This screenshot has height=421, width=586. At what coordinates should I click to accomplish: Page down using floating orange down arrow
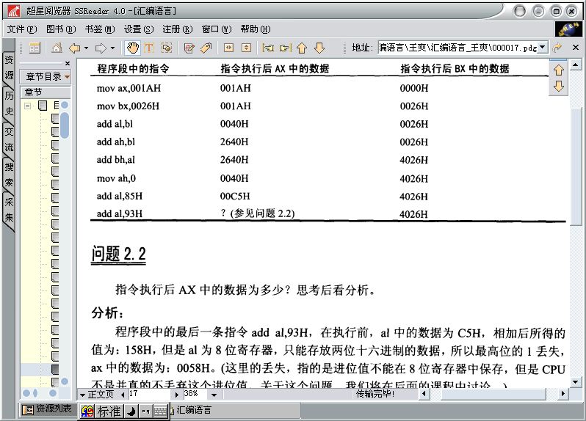coord(559,87)
